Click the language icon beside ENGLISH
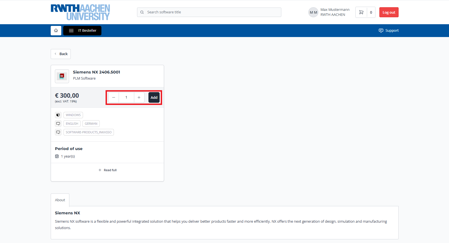Viewport: 449px width, 243px height. pos(58,124)
